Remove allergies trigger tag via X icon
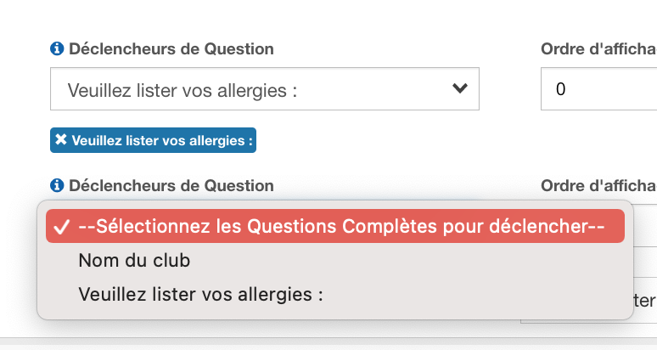This screenshot has width=657, height=350. (x=61, y=140)
